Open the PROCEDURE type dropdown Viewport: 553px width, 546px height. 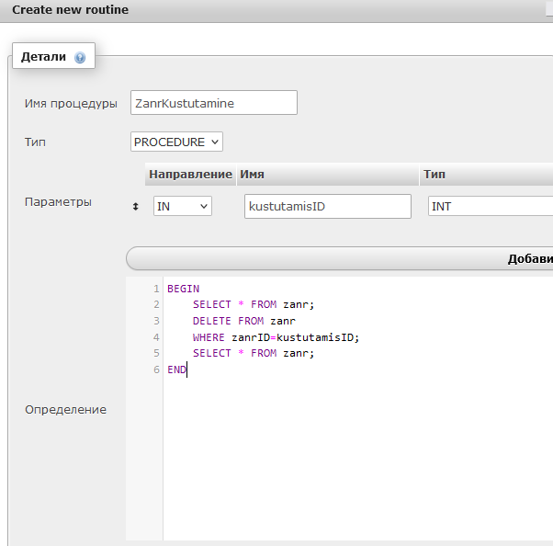(x=177, y=142)
